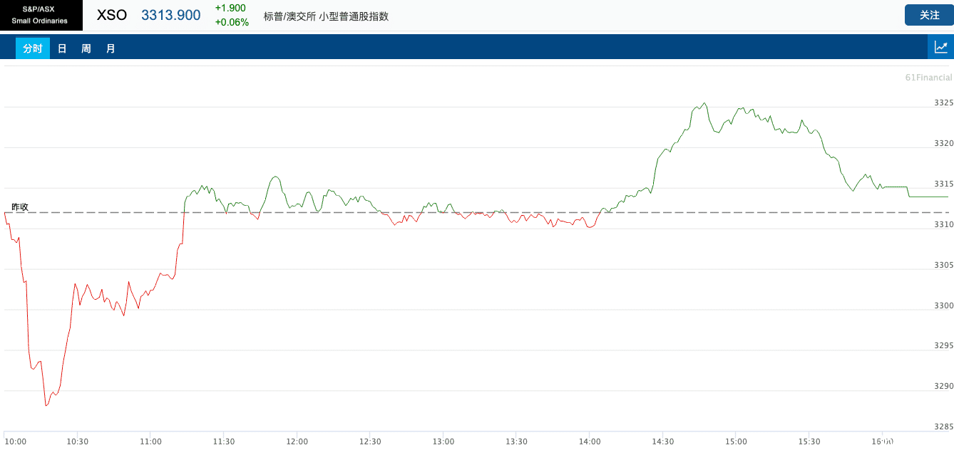This screenshot has width=954, height=450.
Task: Click the 3315 price axis label
Action: [x=943, y=184]
